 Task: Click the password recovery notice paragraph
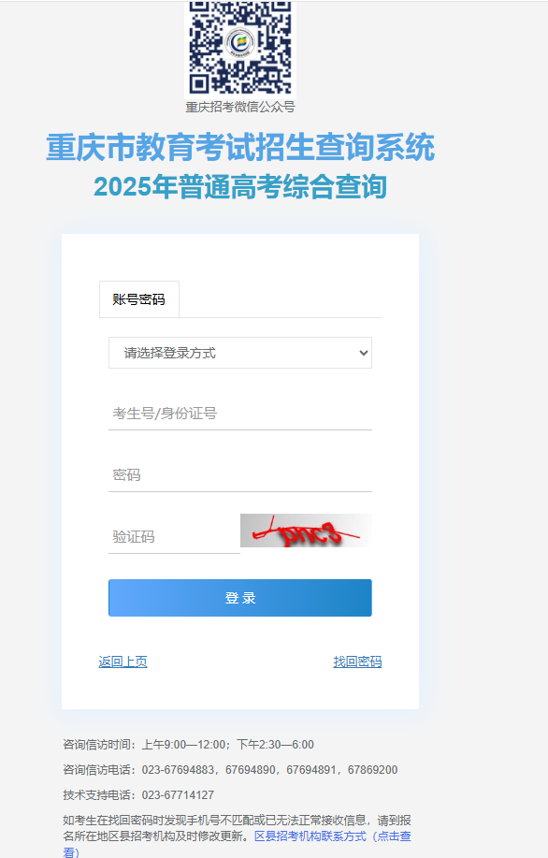237,836
